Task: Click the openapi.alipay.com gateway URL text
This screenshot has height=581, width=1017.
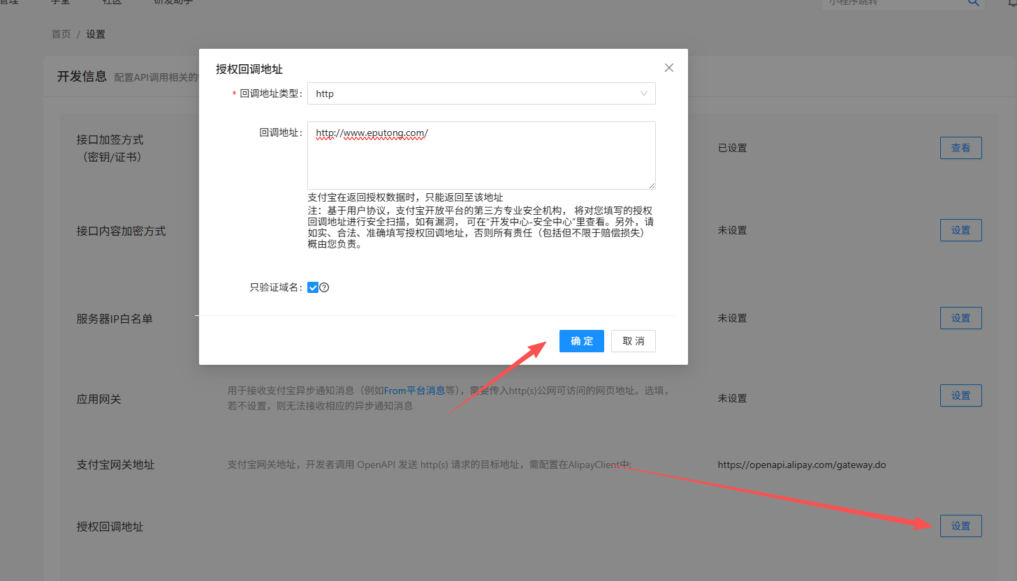Action: (801, 465)
